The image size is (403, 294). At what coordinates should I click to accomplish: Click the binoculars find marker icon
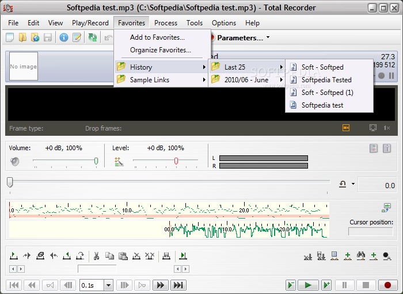361,256
